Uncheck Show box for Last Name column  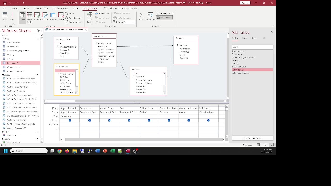(208, 120)
